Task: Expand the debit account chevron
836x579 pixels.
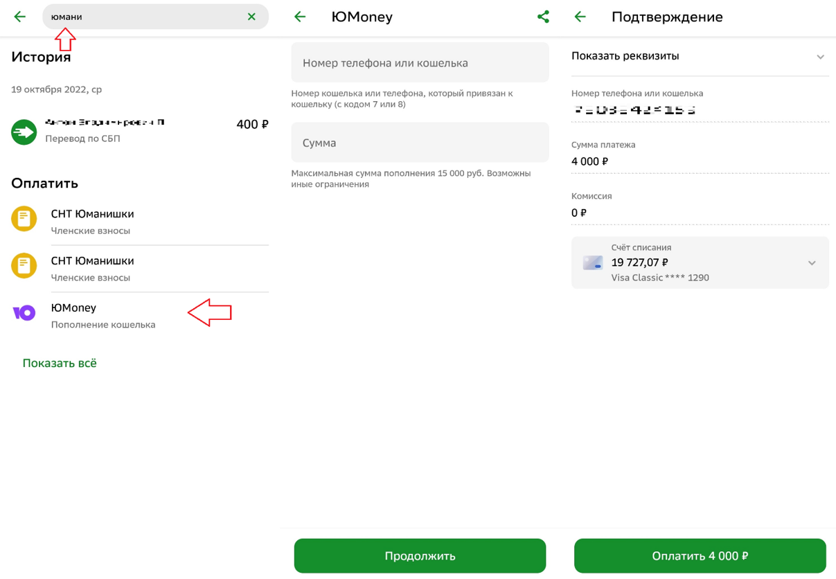Action: coord(812,263)
